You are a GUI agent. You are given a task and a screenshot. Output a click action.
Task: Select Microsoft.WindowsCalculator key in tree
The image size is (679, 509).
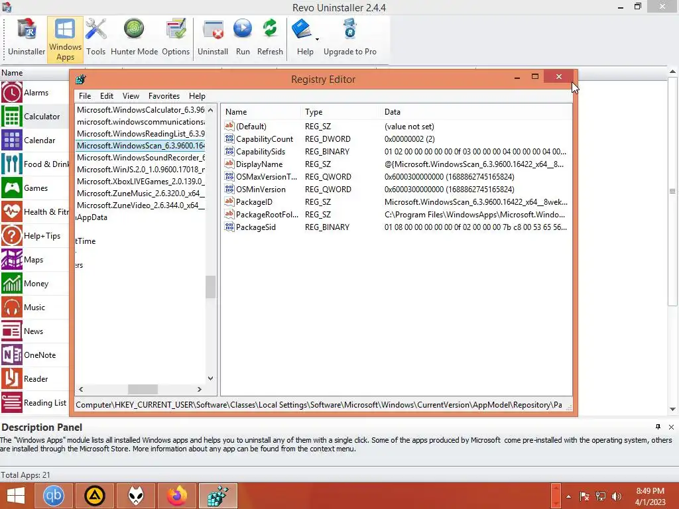[x=141, y=110]
